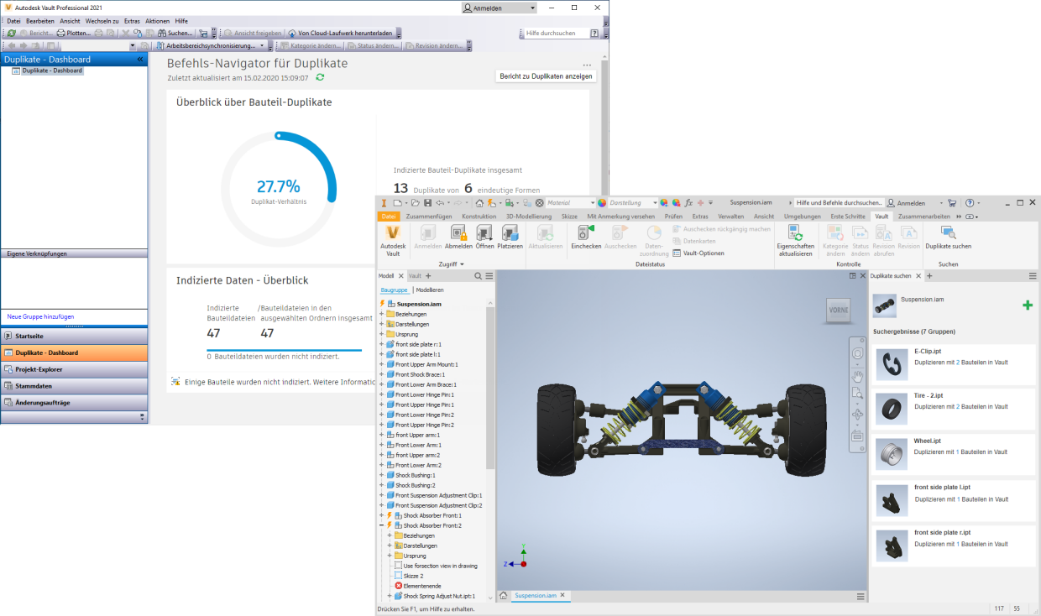Click the shopping cart icon in Inventor title bar

tap(952, 203)
